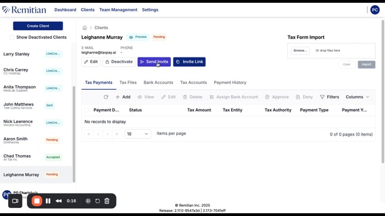
Task: Go to next page of table
Action: (107, 134)
